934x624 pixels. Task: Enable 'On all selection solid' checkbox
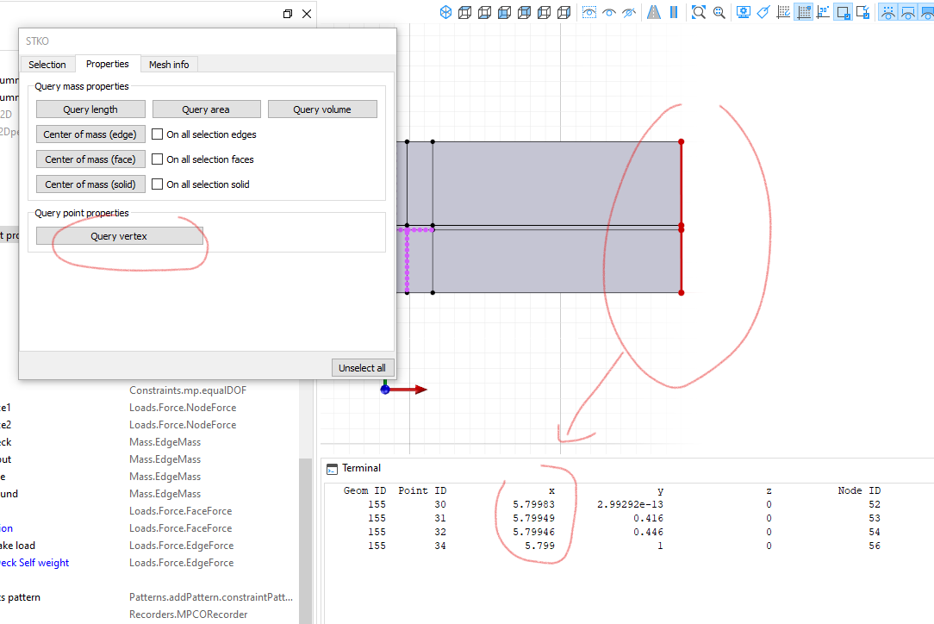[158, 184]
